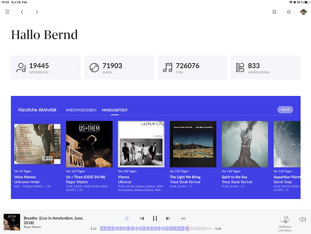Click the albums disc icon

(94, 67)
